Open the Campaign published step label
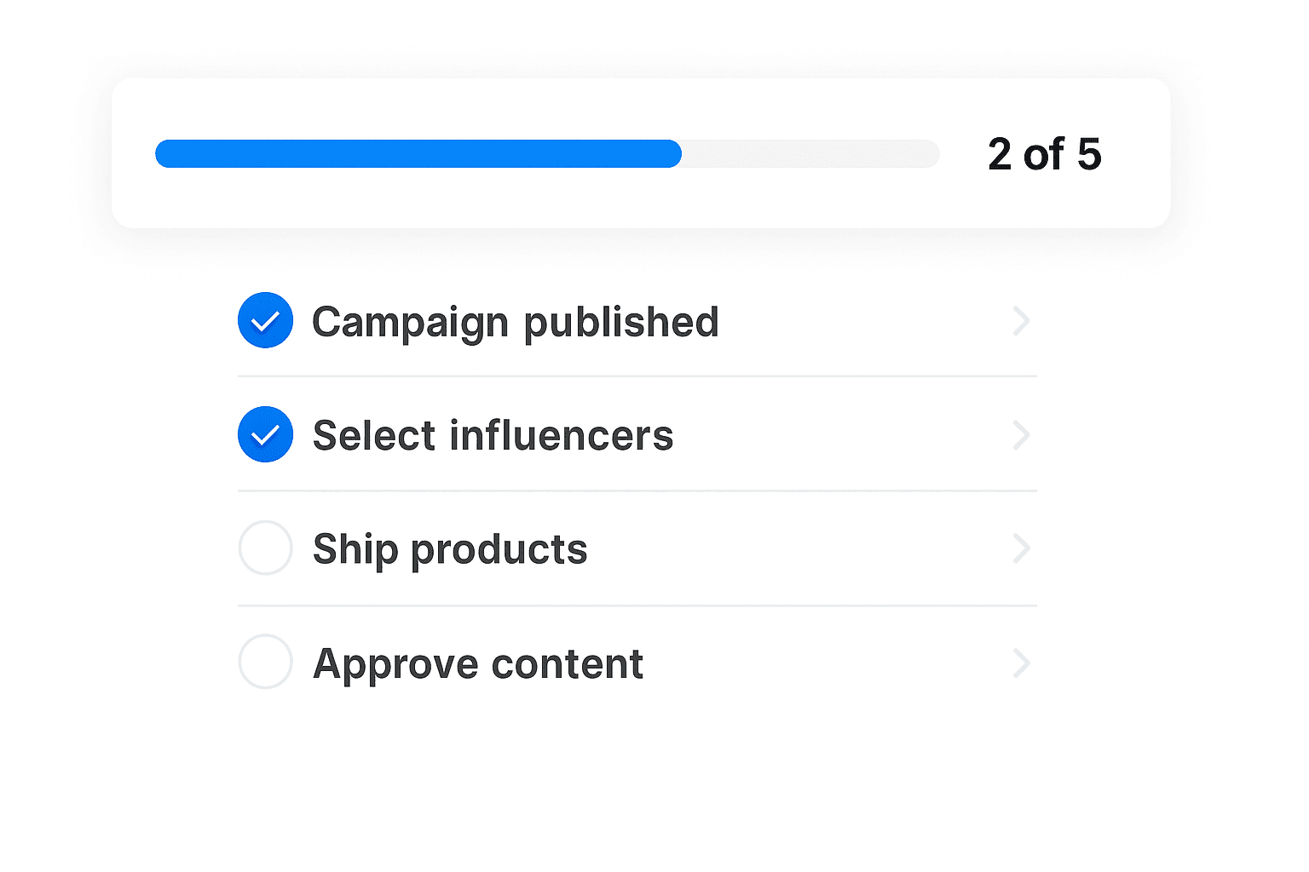Viewport: 1309px width, 872px height. pyautogui.click(x=515, y=322)
